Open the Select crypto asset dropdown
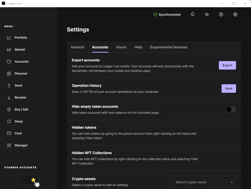Viewport: 251px width, 189px height. coord(203,182)
